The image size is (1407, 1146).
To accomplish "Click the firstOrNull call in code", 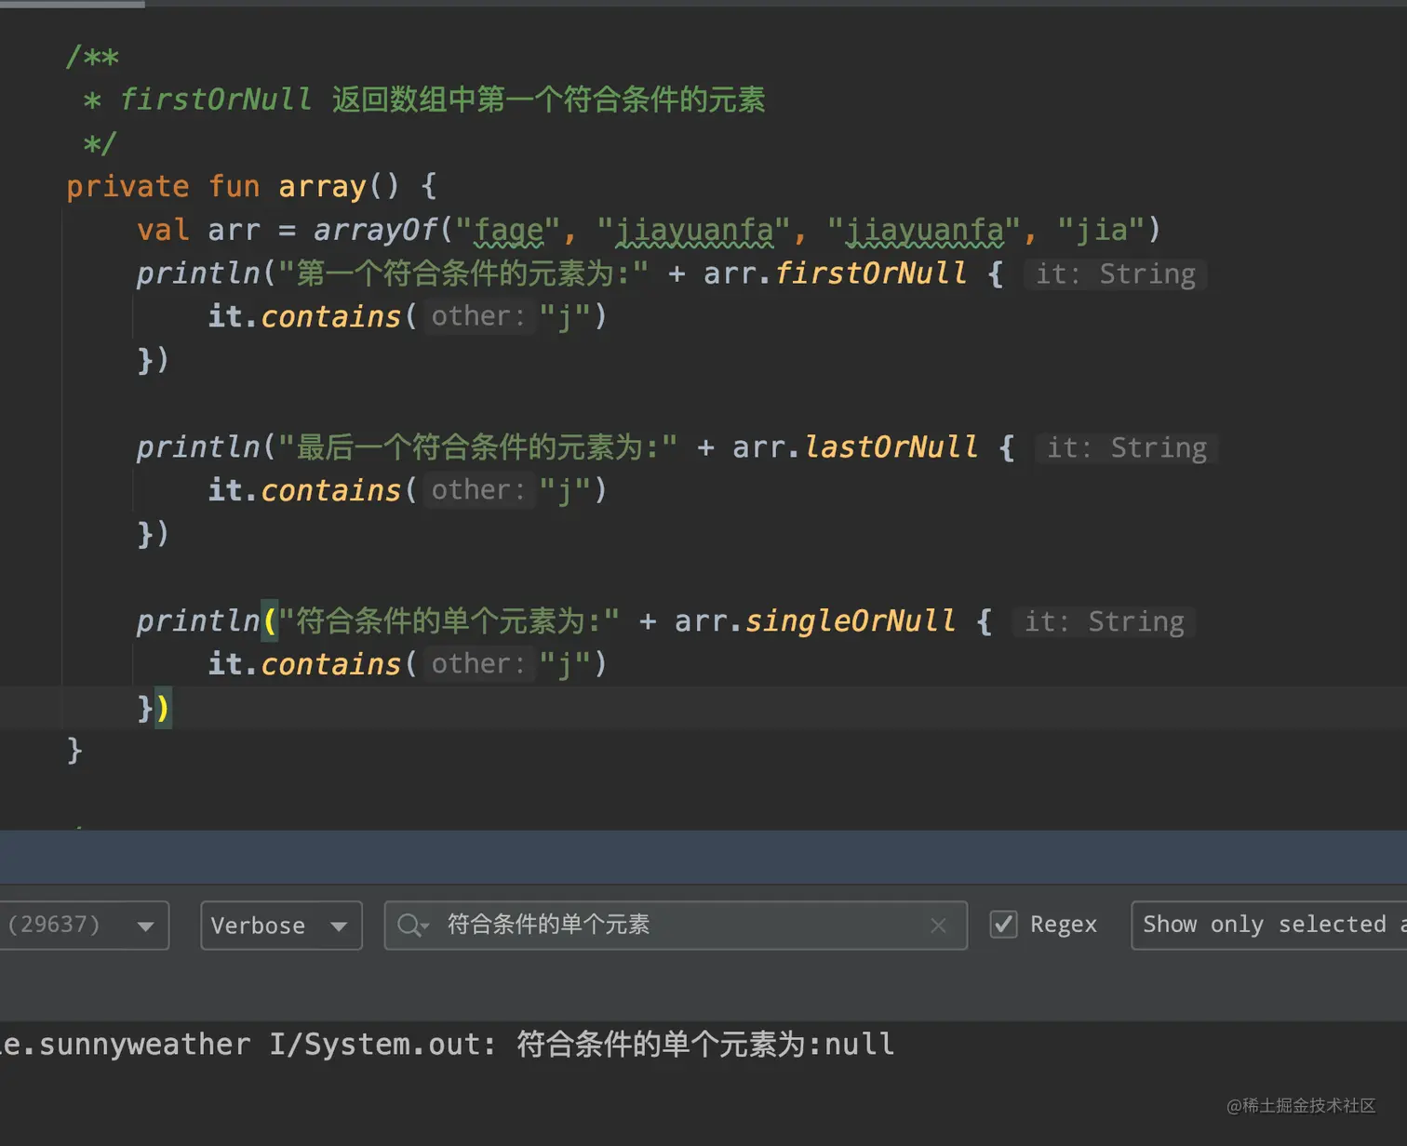I will (871, 273).
